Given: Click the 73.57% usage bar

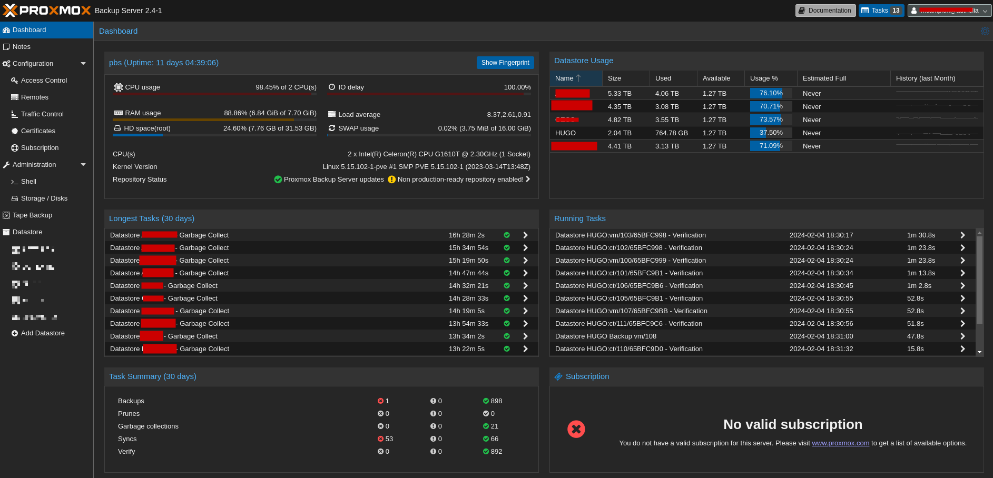Looking at the screenshot, I should click(771, 119).
